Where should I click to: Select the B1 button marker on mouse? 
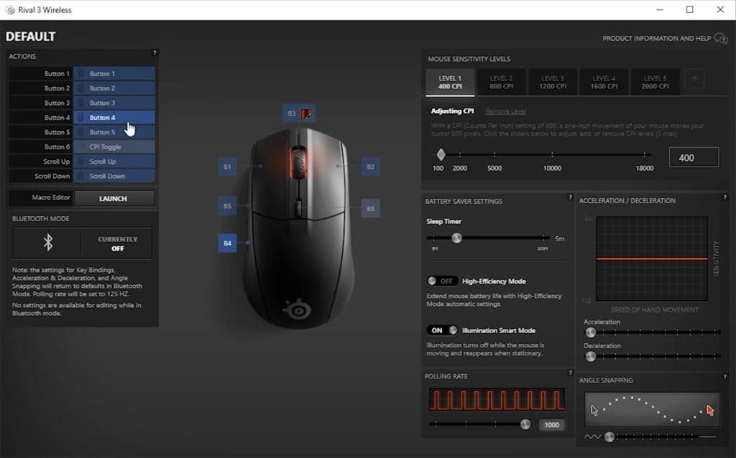tap(227, 167)
